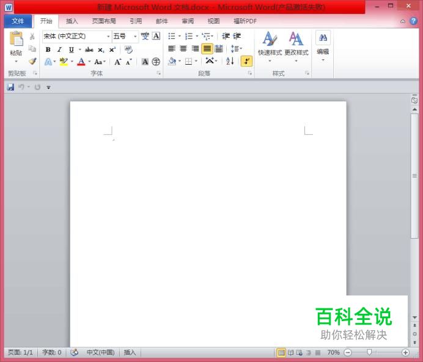Open font size dropdown

135,37
